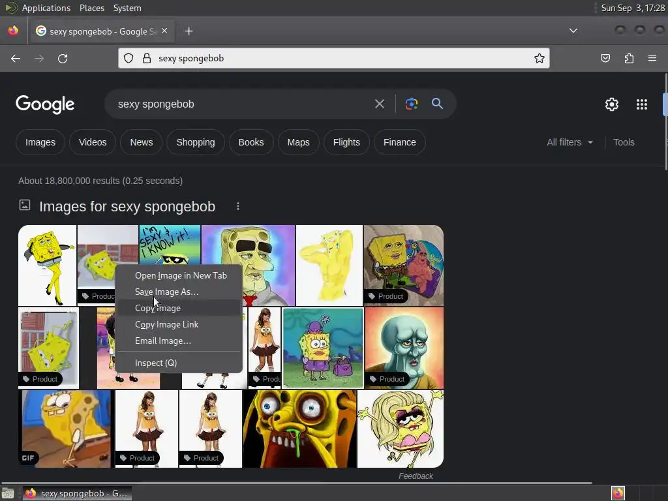Open the first SpongeBob in stockings thumbnail
668x501 pixels.
point(47,266)
